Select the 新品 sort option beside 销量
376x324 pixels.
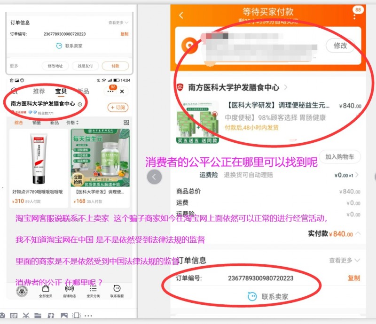[x=55, y=123]
